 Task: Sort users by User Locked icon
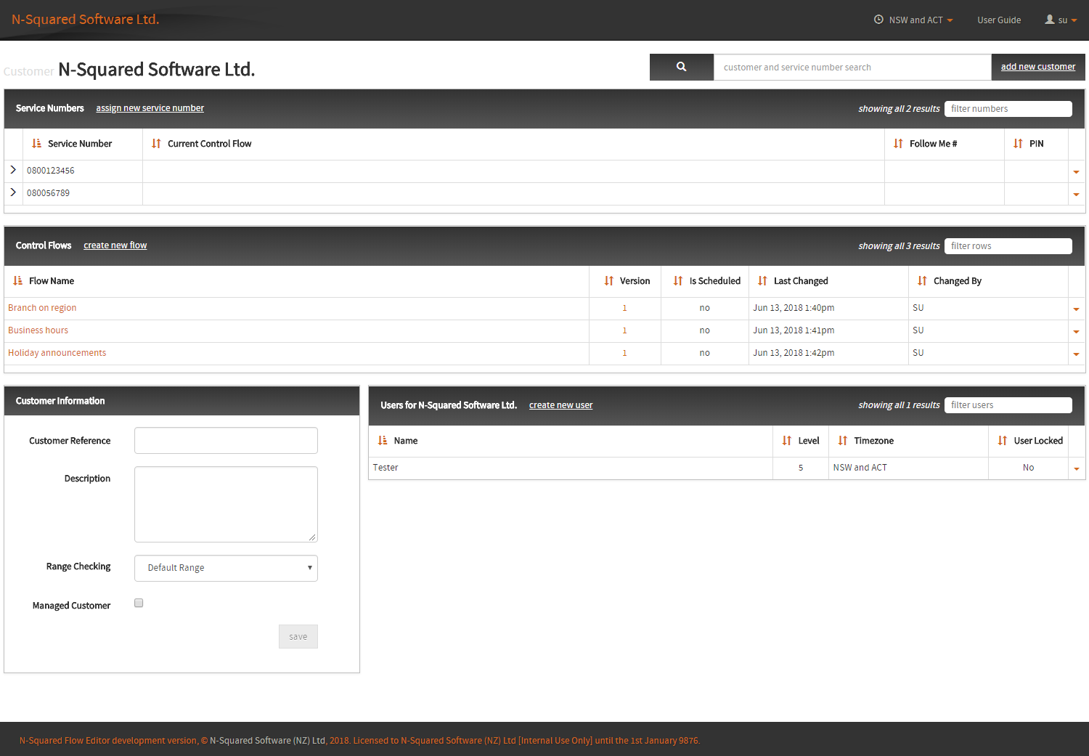click(1002, 441)
